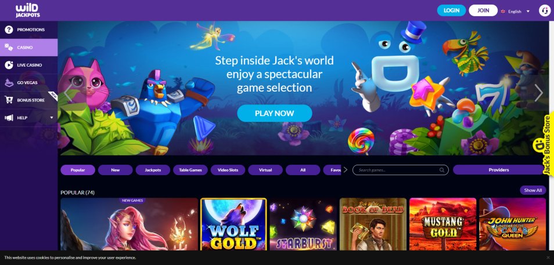The image size is (554, 265).
Task: Advance banner with next slide arrow
Action: [538, 93]
